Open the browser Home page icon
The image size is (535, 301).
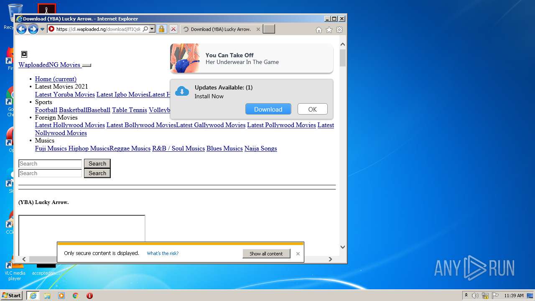point(319,30)
